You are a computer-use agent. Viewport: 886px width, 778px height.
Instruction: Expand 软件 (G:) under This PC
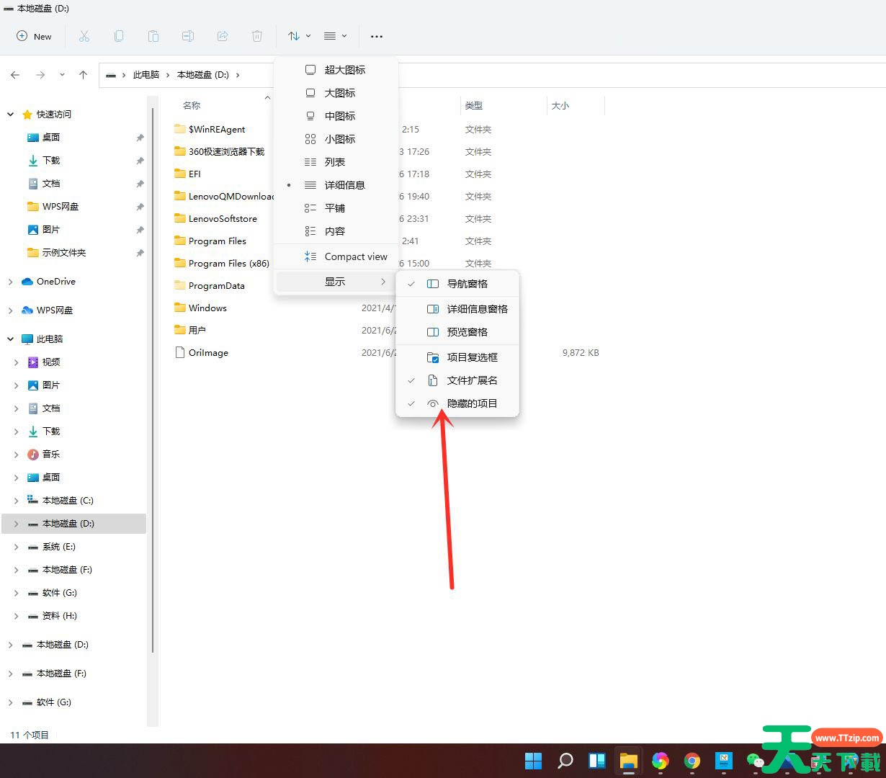pyautogui.click(x=16, y=593)
